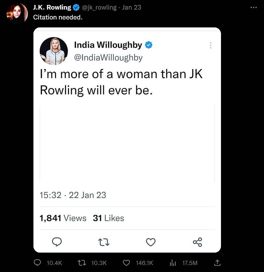This screenshot has width=264, height=272.
Task: Retweet J.K. Rowling's tweet
Action: click(x=82, y=263)
